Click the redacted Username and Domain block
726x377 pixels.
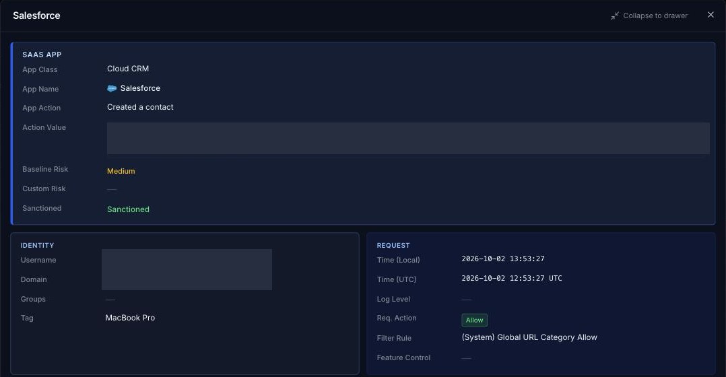pos(187,270)
